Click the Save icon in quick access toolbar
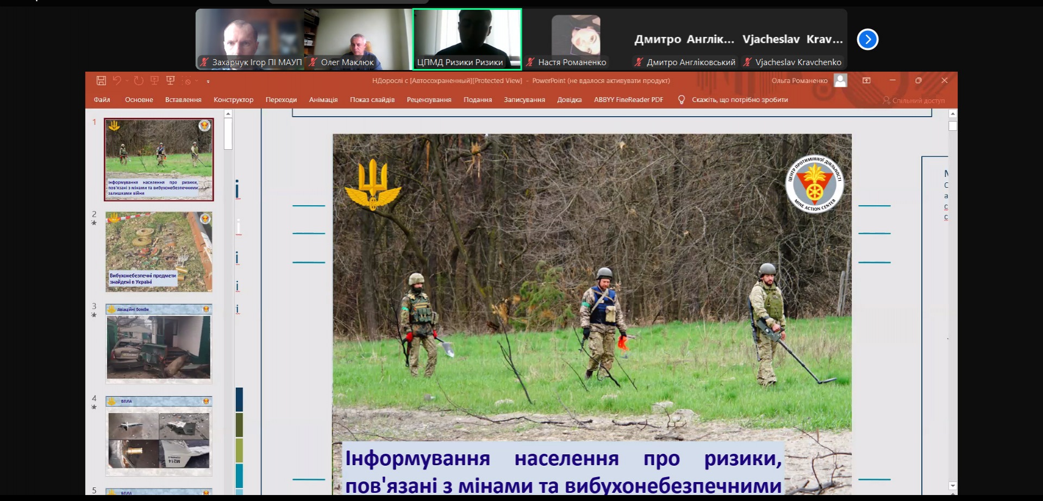Image resolution: width=1043 pixels, height=501 pixels. (101, 80)
